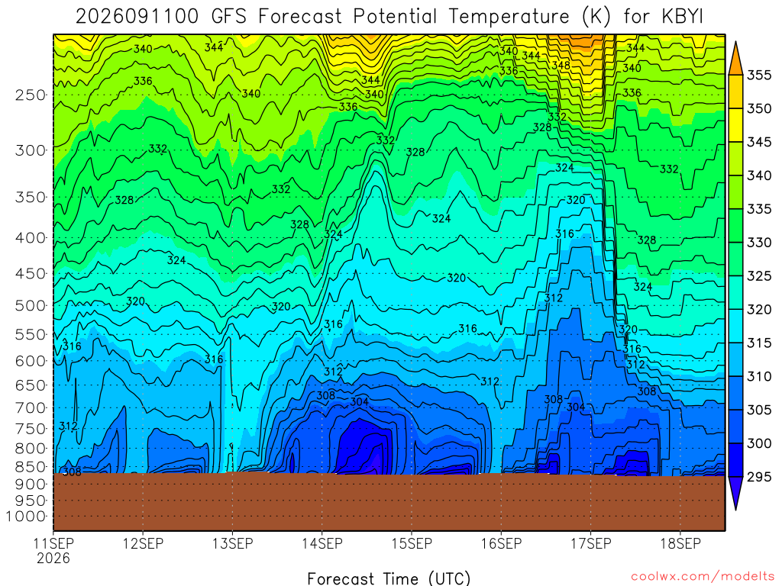Click the 304 contour label near 14SEP
782x586 pixels.
click(x=359, y=401)
